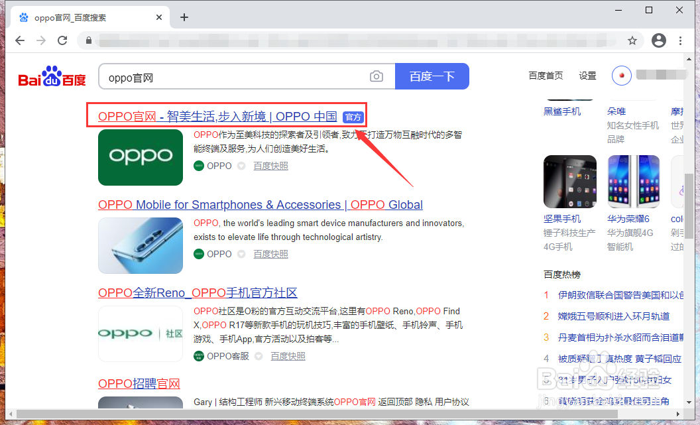Image resolution: width=700 pixels, height=425 pixels.
Task: Click the Baidu logo
Action: [52, 76]
